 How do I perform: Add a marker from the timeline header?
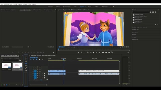coord(39,59)
